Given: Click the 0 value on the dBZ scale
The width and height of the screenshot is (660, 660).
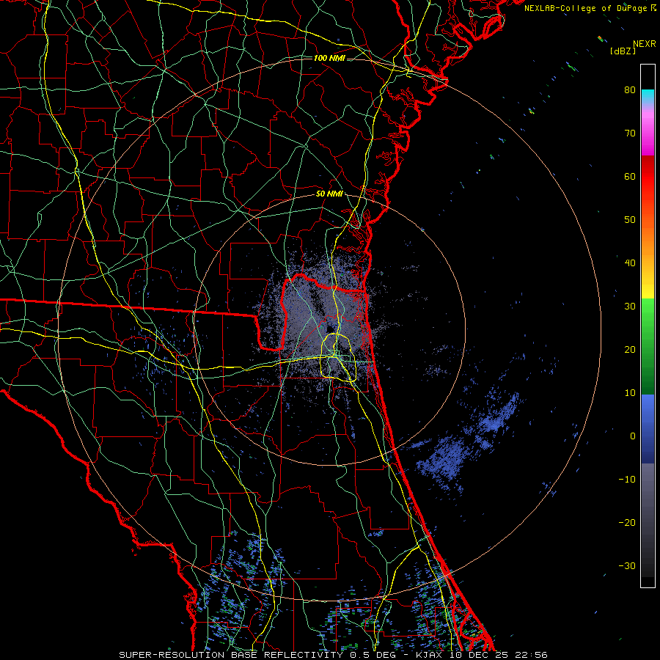Looking at the screenshot, I should point(633,436).
